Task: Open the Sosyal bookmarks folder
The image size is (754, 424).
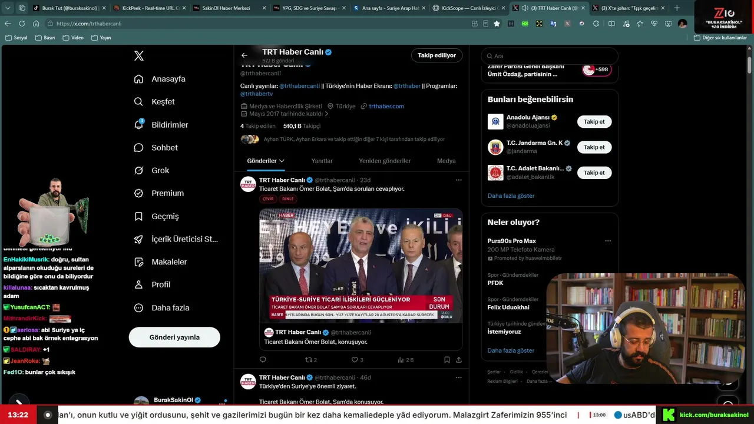Action: tap(16, 38)
